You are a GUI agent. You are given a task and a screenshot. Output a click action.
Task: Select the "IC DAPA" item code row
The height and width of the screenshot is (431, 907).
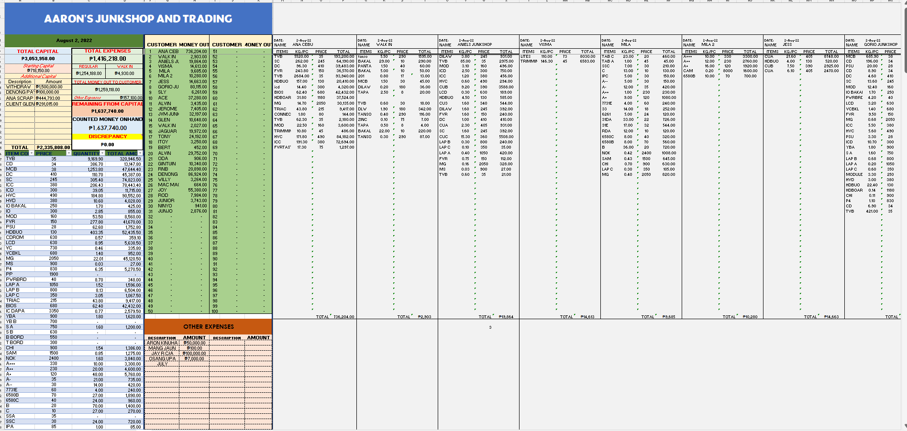74,311
